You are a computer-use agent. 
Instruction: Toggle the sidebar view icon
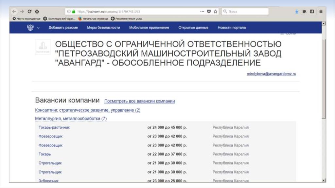tap(312, 11)
